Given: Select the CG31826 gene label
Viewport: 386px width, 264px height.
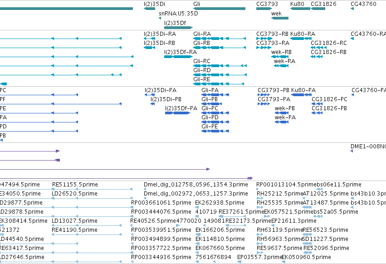Looking at the screenshot, I should (x=323, y=4).
